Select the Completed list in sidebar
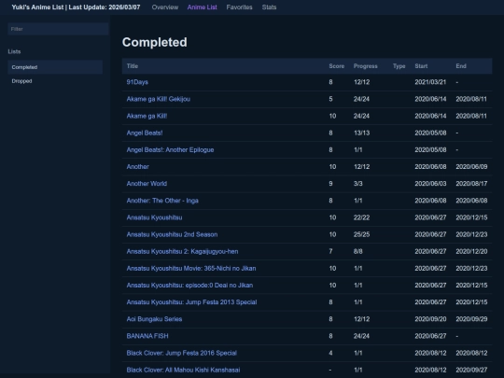The height and width of the screenshot is (378, 504). coord(55,67)
